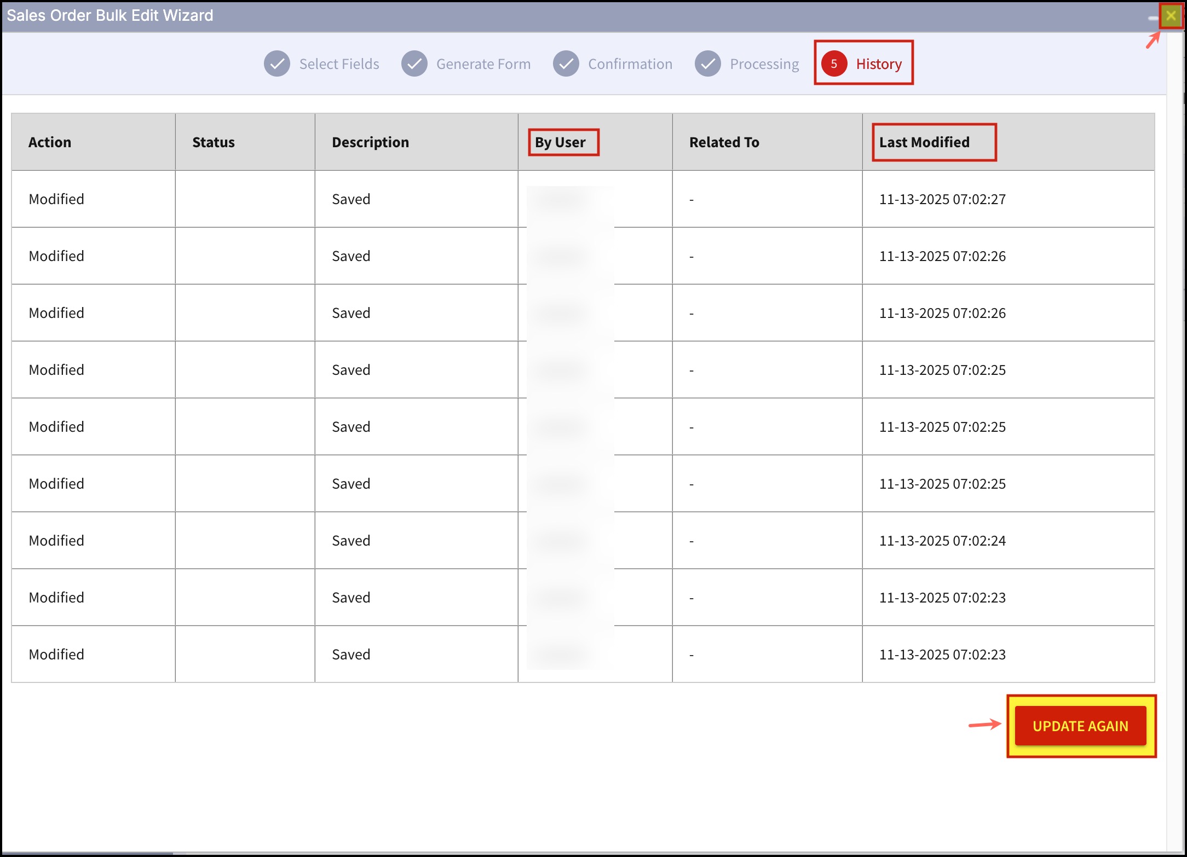Click the Confirmation step checkmark icon
This screenshot has height=857, width=1187.
(x=566, y=64)
